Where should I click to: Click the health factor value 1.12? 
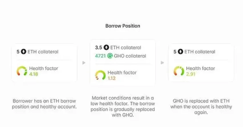[x=112, y=78]
